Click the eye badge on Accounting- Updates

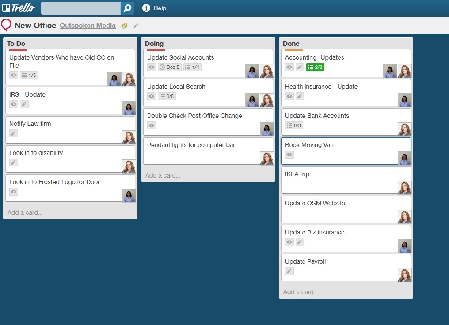(289, 67)
